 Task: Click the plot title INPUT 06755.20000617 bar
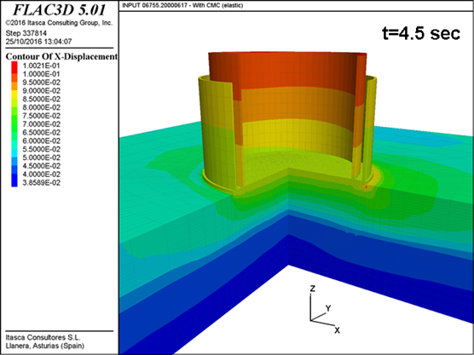[x=182, y=5]
